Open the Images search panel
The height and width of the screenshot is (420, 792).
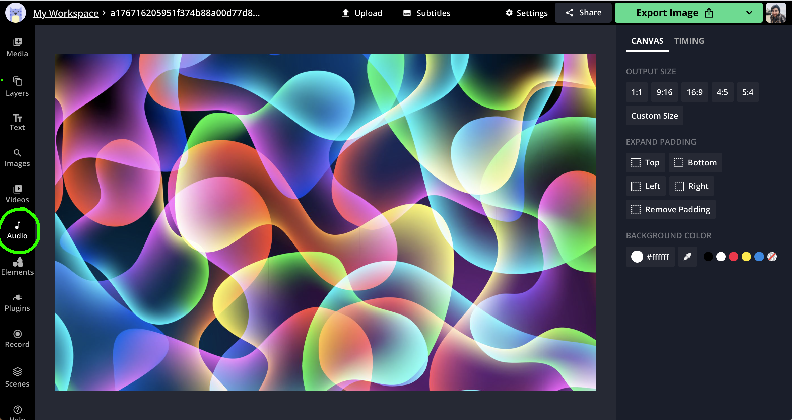pos(17,157)
